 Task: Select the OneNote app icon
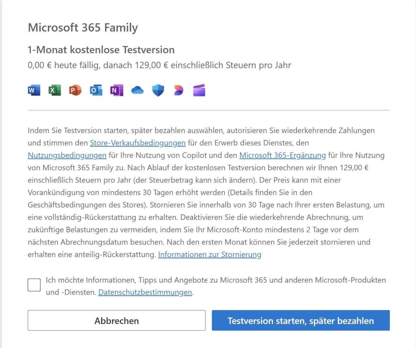tap(117, 90)
